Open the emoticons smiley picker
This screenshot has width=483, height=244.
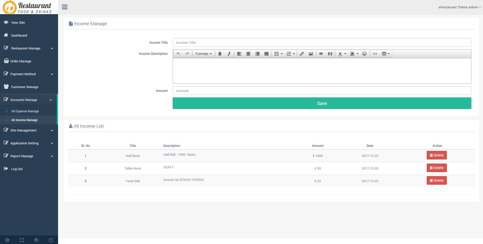(364, 54)
